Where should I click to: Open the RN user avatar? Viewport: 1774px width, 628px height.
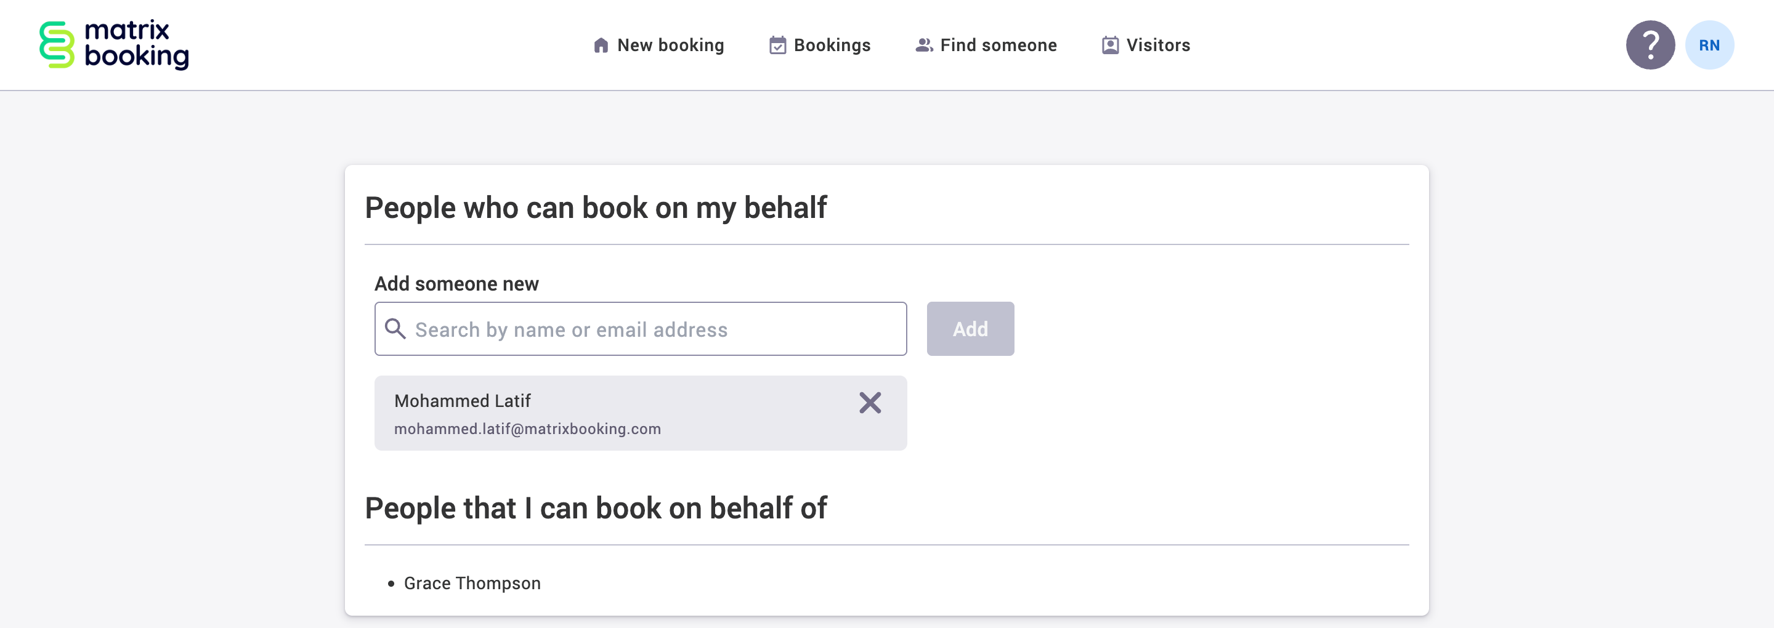[1710, 44]
